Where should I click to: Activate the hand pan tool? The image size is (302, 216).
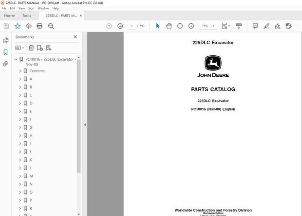tap(169, 26)
